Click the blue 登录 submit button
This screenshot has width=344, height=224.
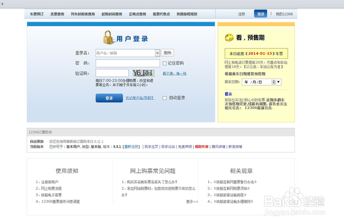pyautogui.click(x=109, y=98)
